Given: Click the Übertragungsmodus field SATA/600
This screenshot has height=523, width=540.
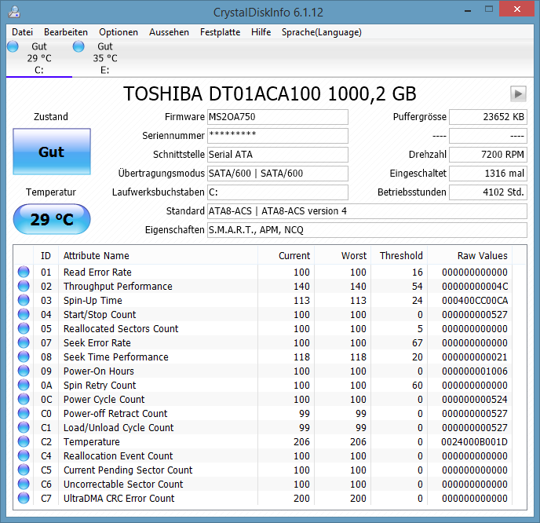Looking at the screenshot, I should (278, 174).
